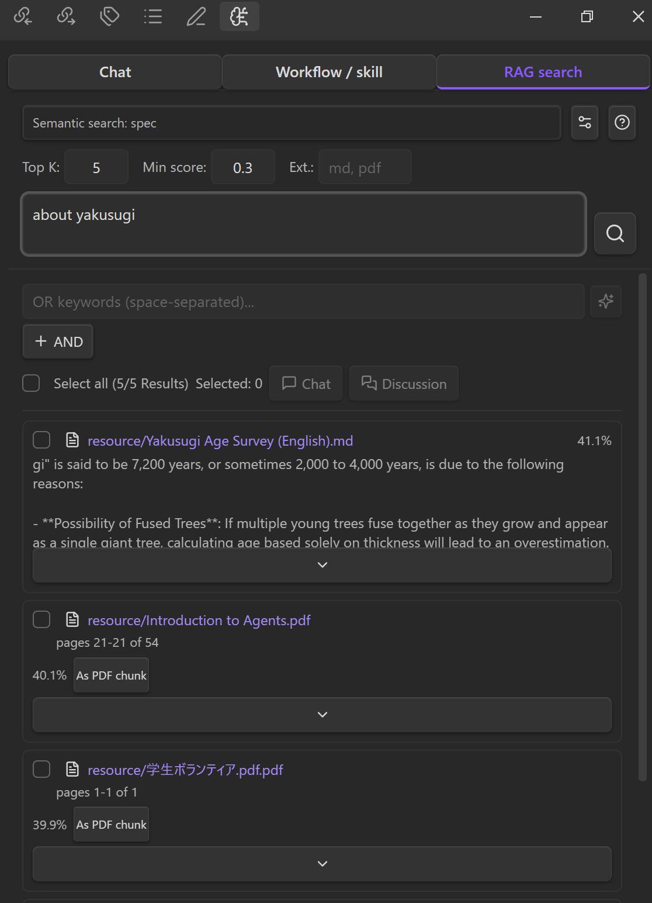
Task: Focus the Ext. file extensions field
Action: (365, 167)
